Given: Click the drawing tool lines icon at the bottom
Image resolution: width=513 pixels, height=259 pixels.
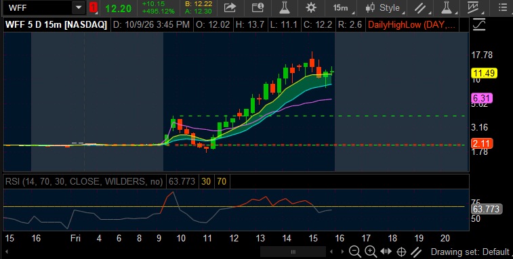Looking at the screenshot, I should click(416, 252).
